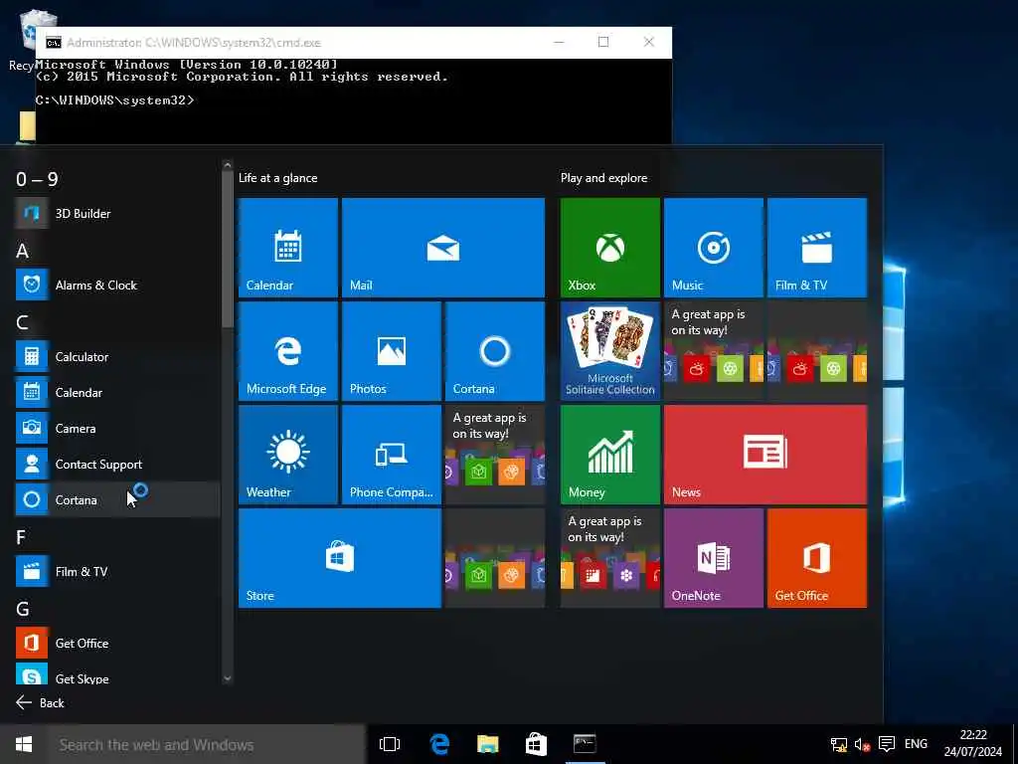Open the Photos tile
The image size is (1018, 764).
point(392,351)
